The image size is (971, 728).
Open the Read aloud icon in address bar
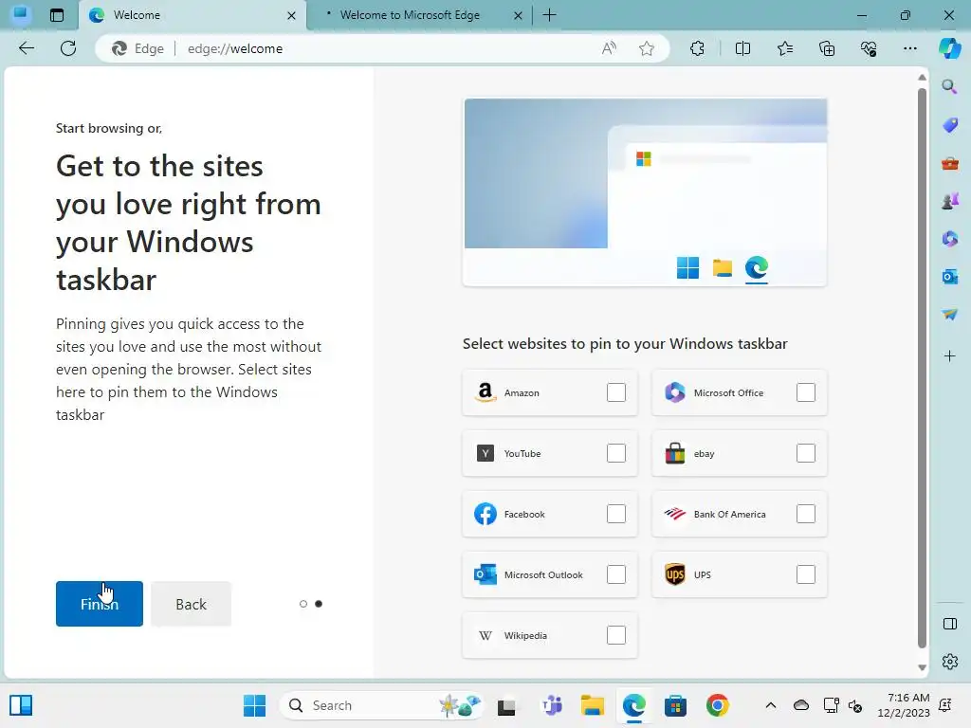pyautogui.click(x=610, y=48)
